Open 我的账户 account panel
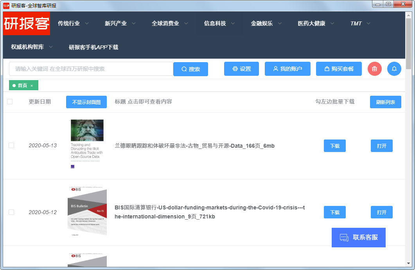415x270 pixels. click(x=287, y=69)
